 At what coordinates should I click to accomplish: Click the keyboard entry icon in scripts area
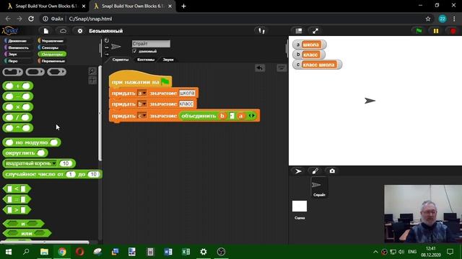[282, 68]
